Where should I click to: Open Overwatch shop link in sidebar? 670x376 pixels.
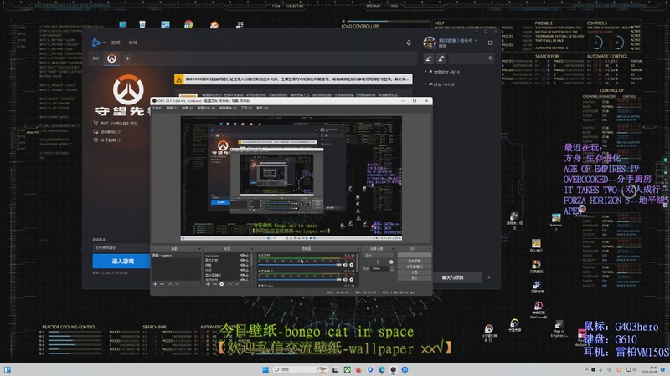(116, 123)
